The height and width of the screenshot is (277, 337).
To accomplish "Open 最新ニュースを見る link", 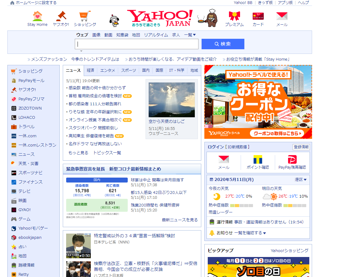I will [x=180, y=220].
